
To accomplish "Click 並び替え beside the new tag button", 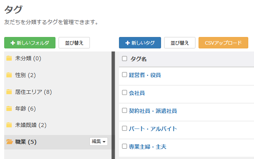I will 180,43.
